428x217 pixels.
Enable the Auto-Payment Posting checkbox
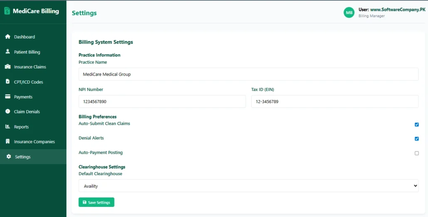417,153
